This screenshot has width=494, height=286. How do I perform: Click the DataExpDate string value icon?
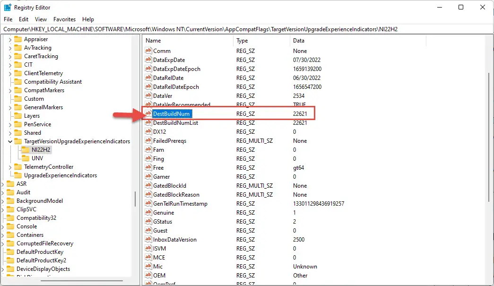pos(148,60)
